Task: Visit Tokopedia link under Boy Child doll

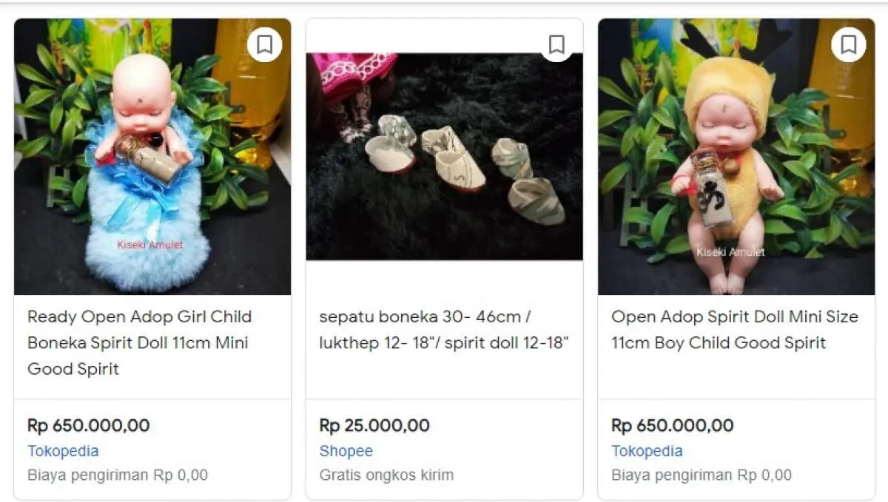Action: pos(647,451)
